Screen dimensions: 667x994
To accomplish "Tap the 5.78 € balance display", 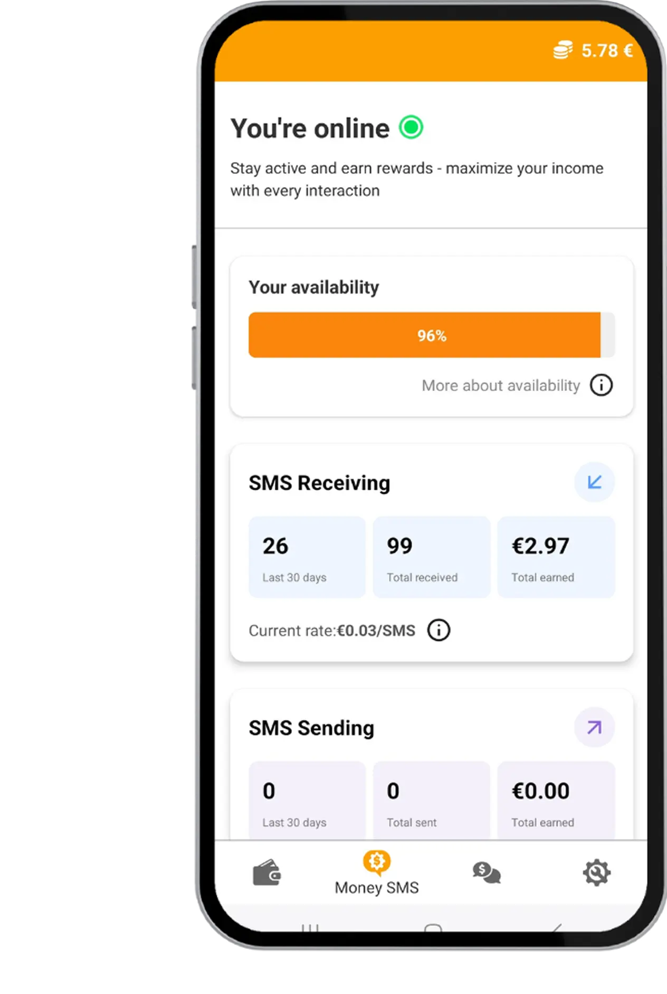I will [x=606, y=51].
